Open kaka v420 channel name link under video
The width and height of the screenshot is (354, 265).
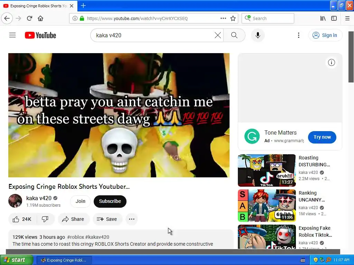click(x=39, y=198)
